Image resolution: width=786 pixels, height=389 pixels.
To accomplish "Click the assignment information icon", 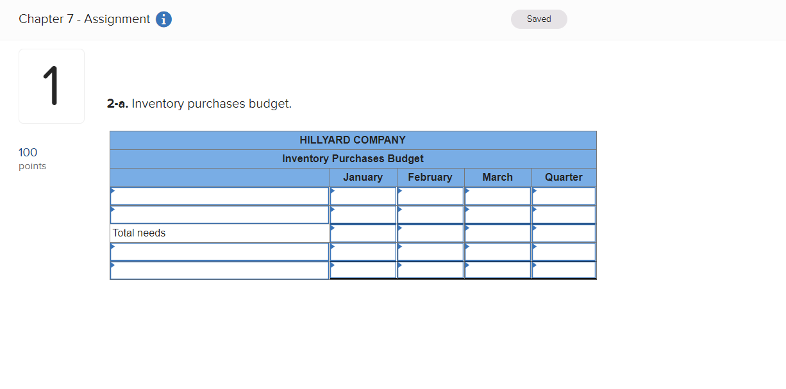I will 163,19.
